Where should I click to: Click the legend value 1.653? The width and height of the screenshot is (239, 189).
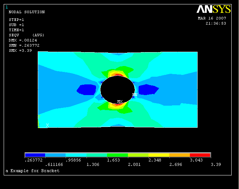point(113,160)
